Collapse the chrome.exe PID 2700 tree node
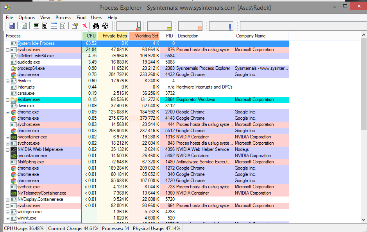Viewport: 367px width, 232px height. click(7, 112)
